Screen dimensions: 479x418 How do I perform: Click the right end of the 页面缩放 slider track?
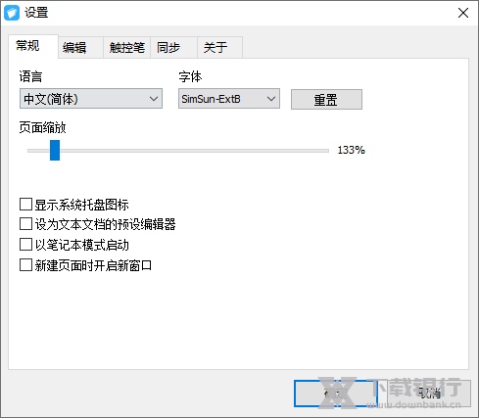pyautogui.click(x=326, y=151)
